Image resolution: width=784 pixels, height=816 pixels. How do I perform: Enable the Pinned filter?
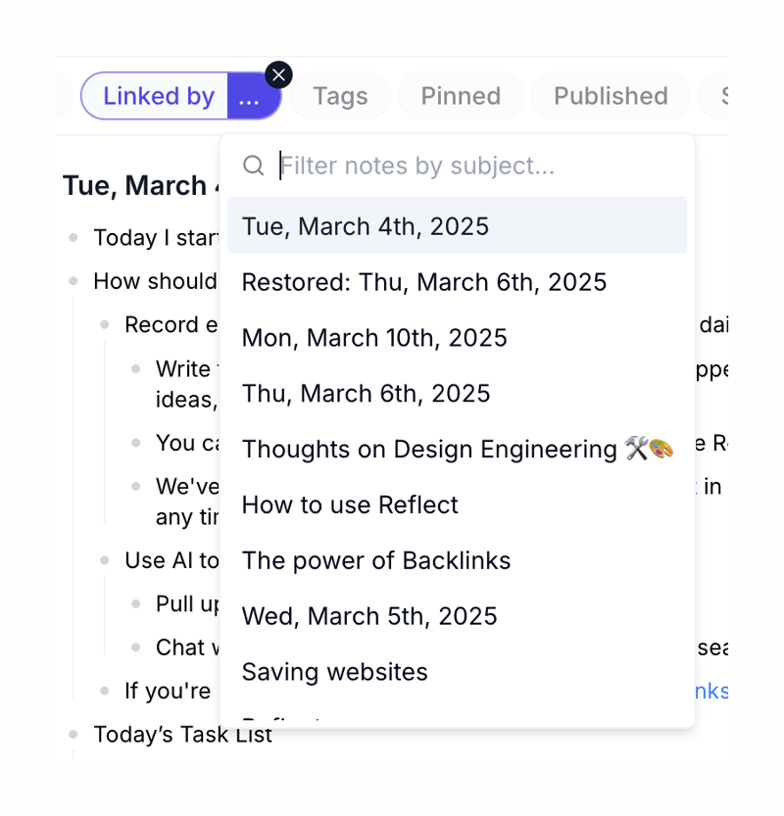coord(461,96)
